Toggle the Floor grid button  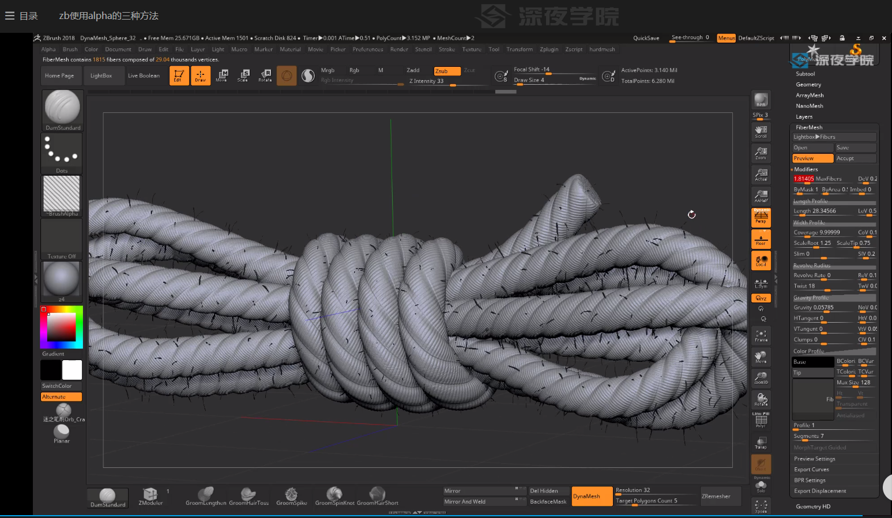click(761, 239)
